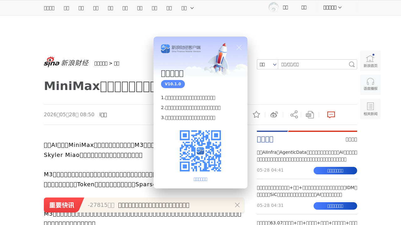Open comments with red speech bubble icon

[331, 115]
